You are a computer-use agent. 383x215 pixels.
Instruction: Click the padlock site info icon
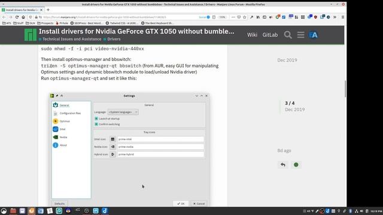[36, 17]
